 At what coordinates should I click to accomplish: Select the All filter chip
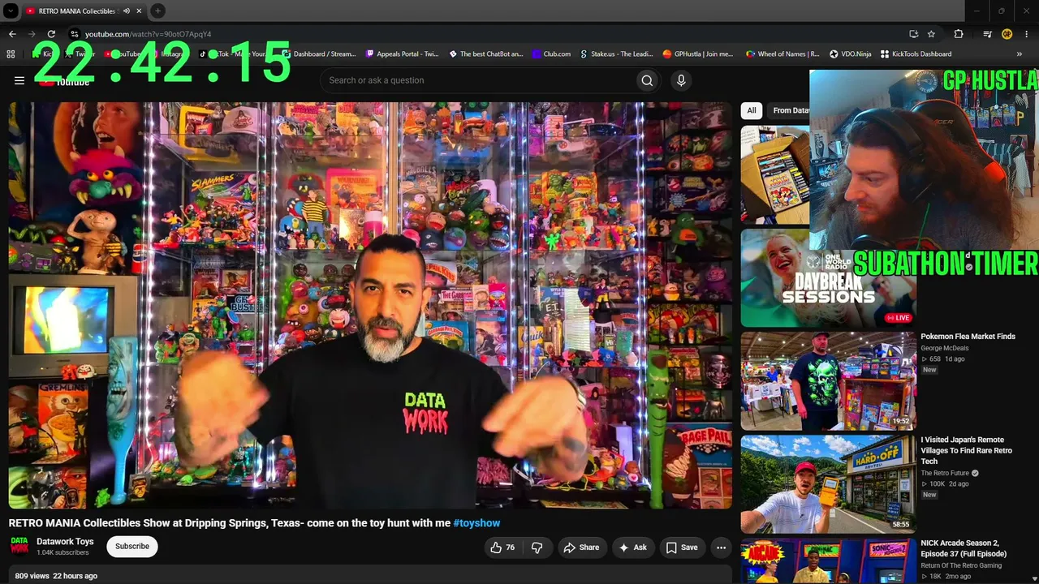tap(752, 110)
